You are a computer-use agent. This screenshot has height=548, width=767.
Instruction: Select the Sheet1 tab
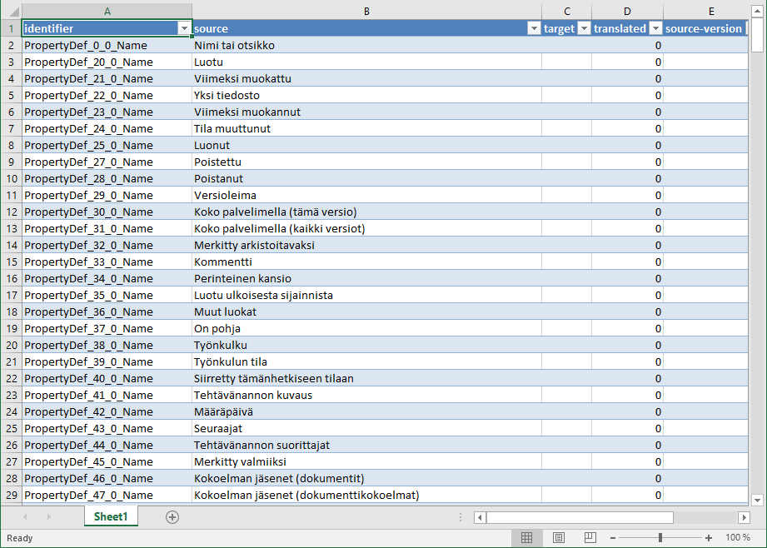point(111,517)
